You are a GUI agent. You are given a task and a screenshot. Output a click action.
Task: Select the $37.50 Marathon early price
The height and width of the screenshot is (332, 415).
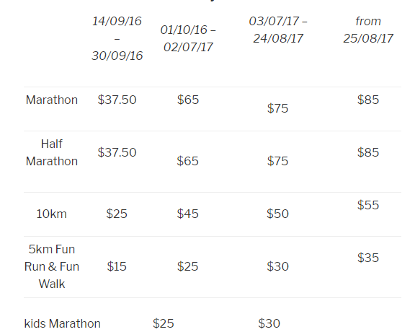pyautogui.click(x=117, y=100)
